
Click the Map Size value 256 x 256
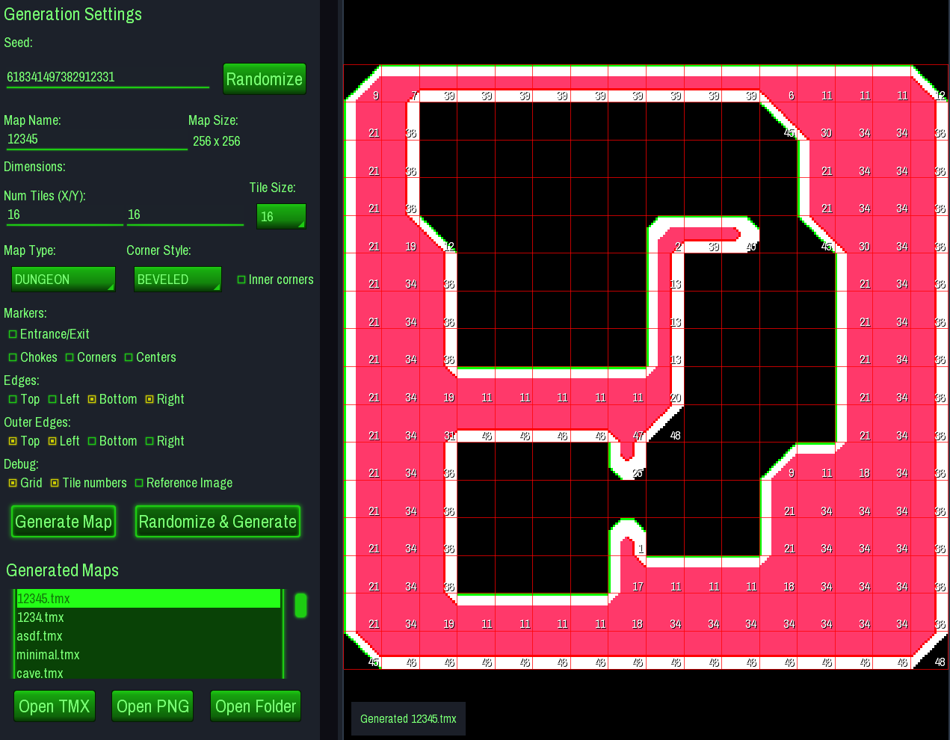217,141
